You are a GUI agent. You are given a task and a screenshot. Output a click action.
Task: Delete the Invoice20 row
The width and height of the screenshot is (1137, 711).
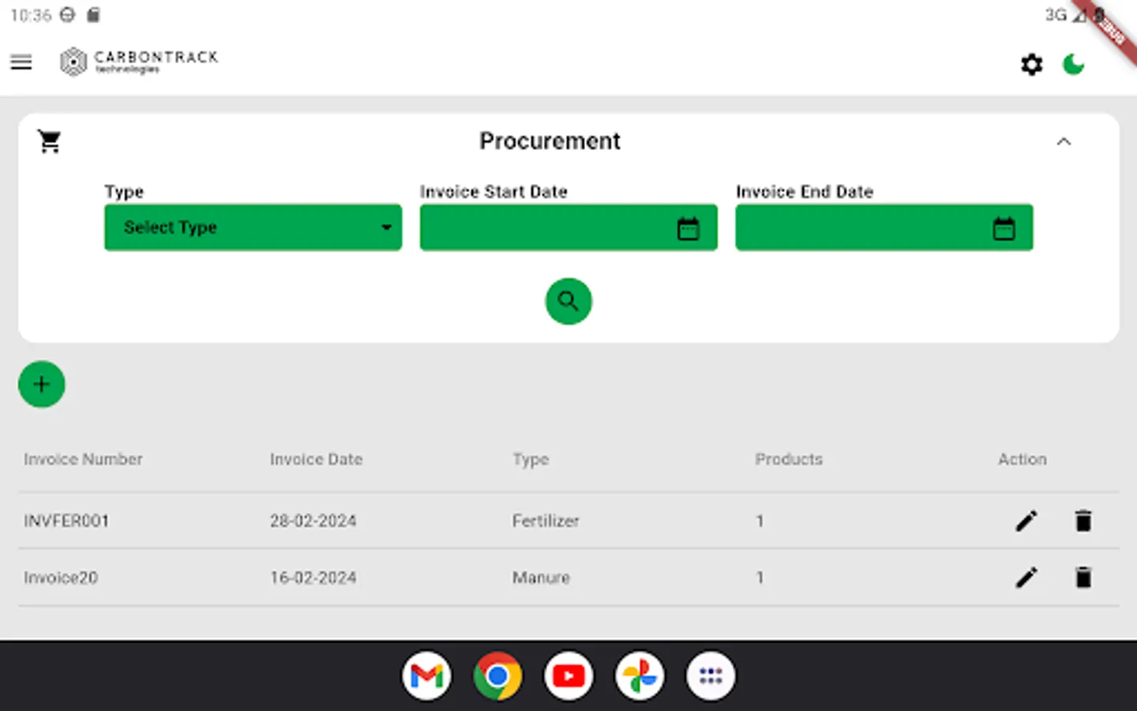1083,577
